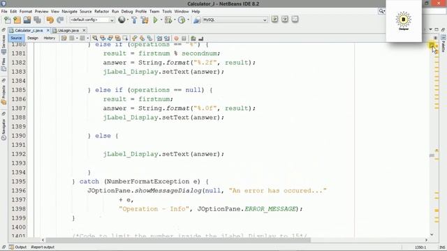Viewport: 447px width, 251px height.
Task: Open the Refactor menu
Action: (102, 11)
